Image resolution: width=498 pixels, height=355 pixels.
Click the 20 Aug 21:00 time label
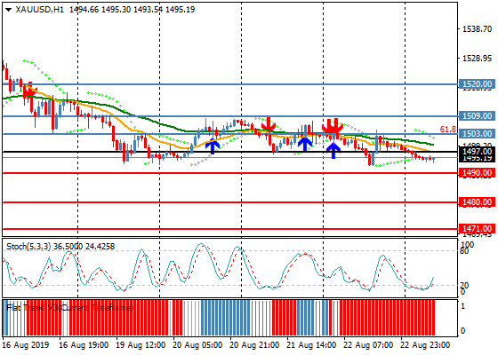(x=254, y=344)
